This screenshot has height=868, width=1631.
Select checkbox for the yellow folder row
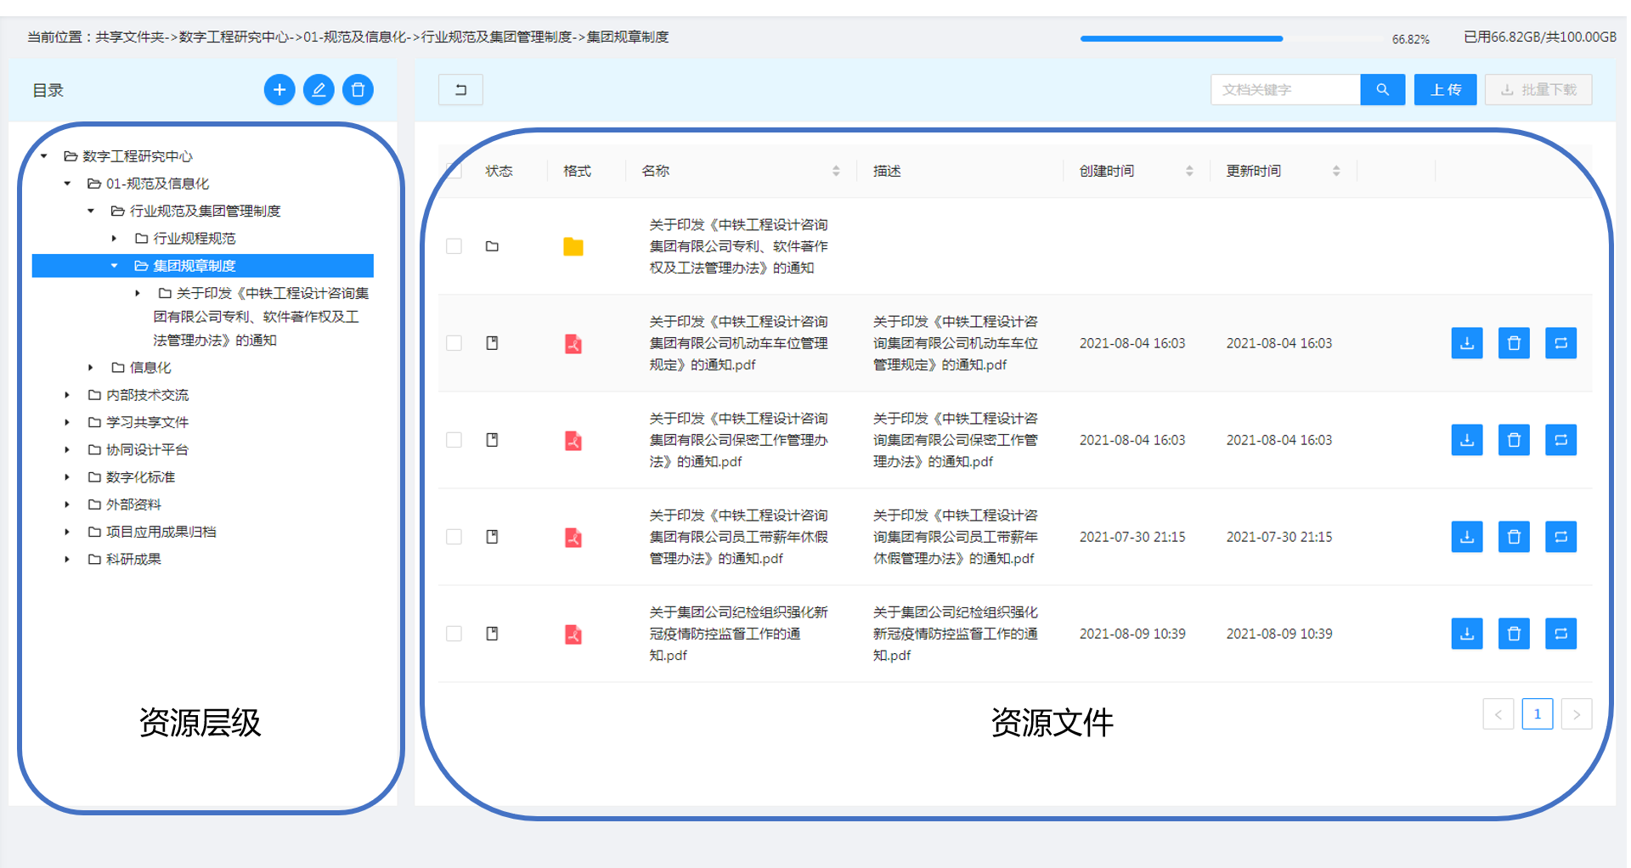pos(454,246)
